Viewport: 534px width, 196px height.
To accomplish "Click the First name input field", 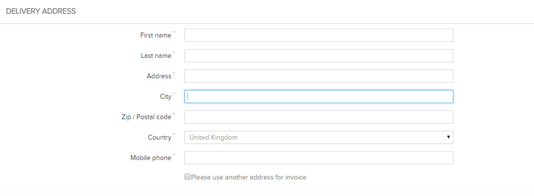I will coord(318,36).
